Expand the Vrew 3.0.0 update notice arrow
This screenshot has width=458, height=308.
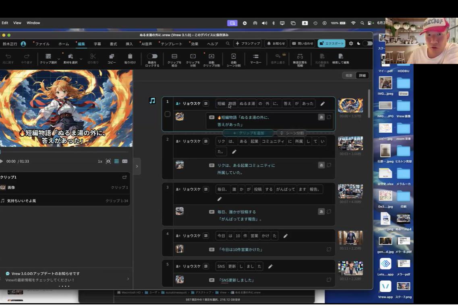[x=128, y=279]
